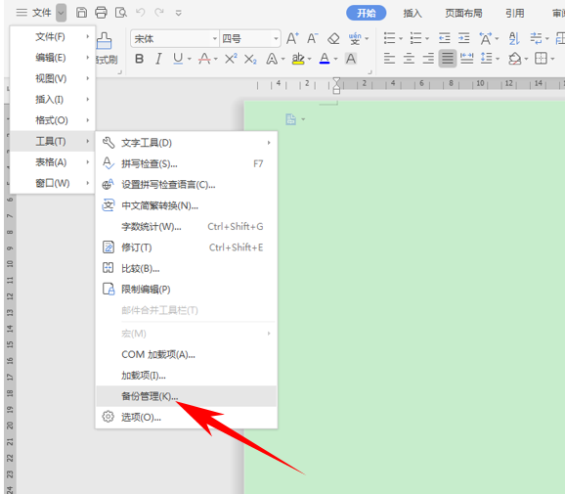Toggle Bold formatting

[139, 59]
